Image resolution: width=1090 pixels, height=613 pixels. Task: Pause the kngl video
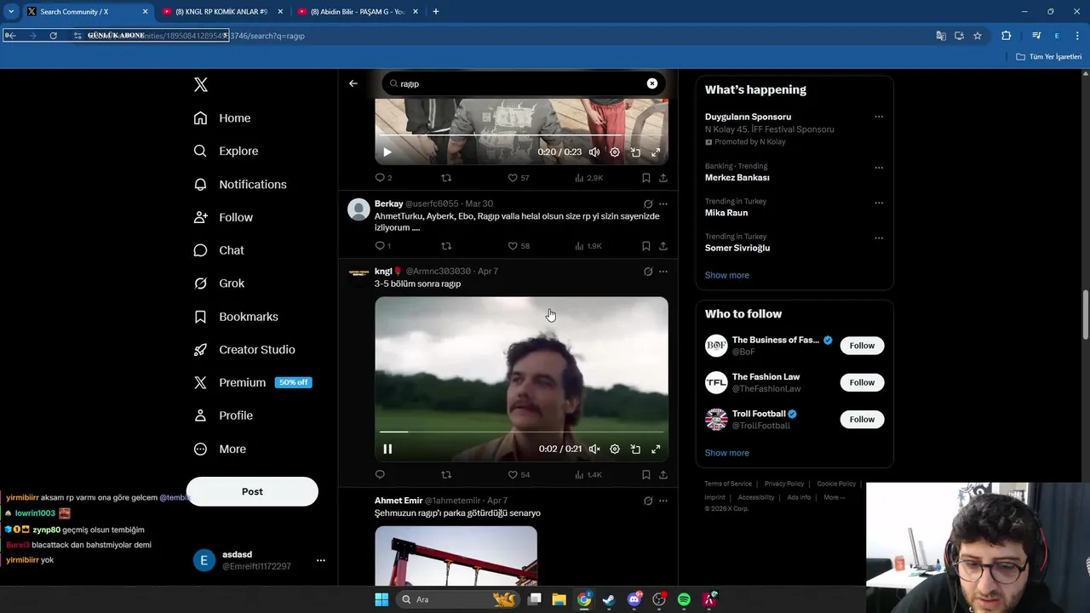(387, 449)
